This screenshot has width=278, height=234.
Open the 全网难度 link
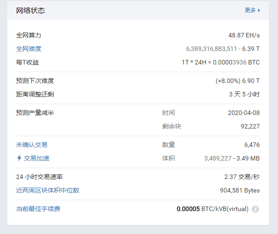coord(28,49)
